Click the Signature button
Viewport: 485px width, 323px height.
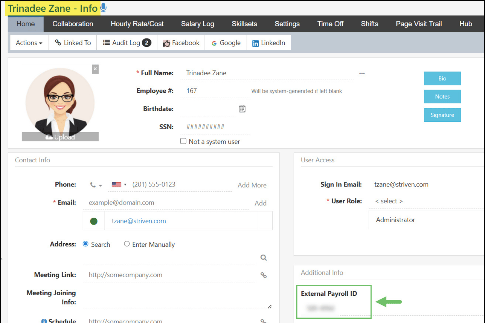click(x=442, y=115)
